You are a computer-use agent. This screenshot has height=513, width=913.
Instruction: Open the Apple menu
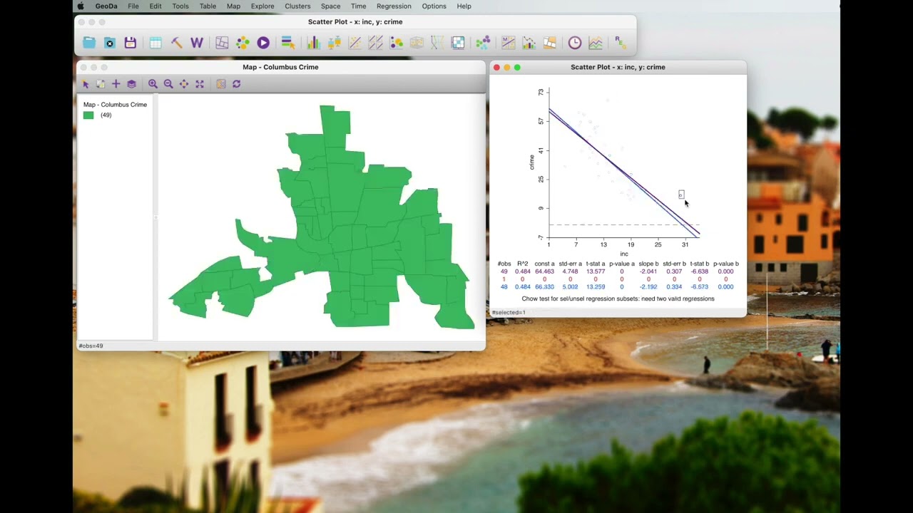pos(81,6)
